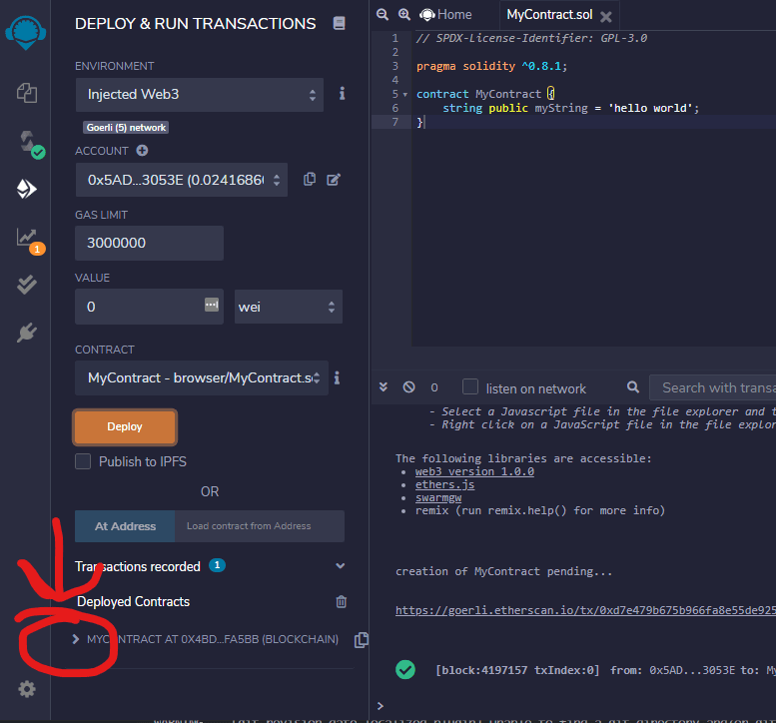
Task: Click the Remix logo icon
Action: click(x=26, y=32)
